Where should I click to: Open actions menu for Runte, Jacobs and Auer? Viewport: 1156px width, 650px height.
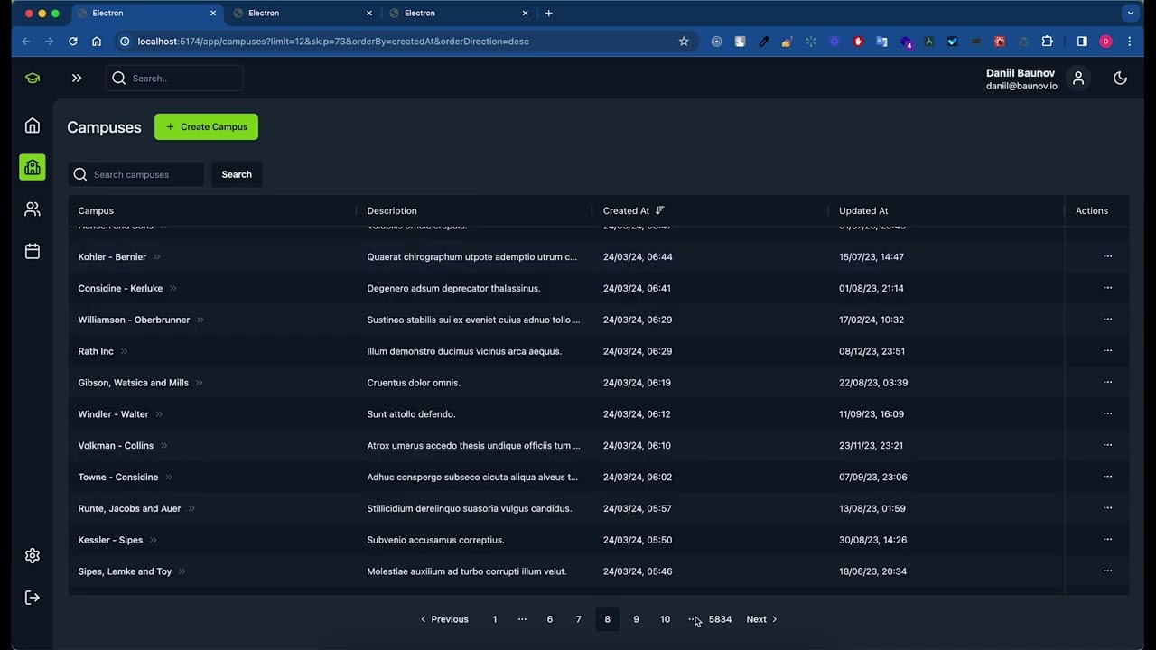pos(1107,508)
